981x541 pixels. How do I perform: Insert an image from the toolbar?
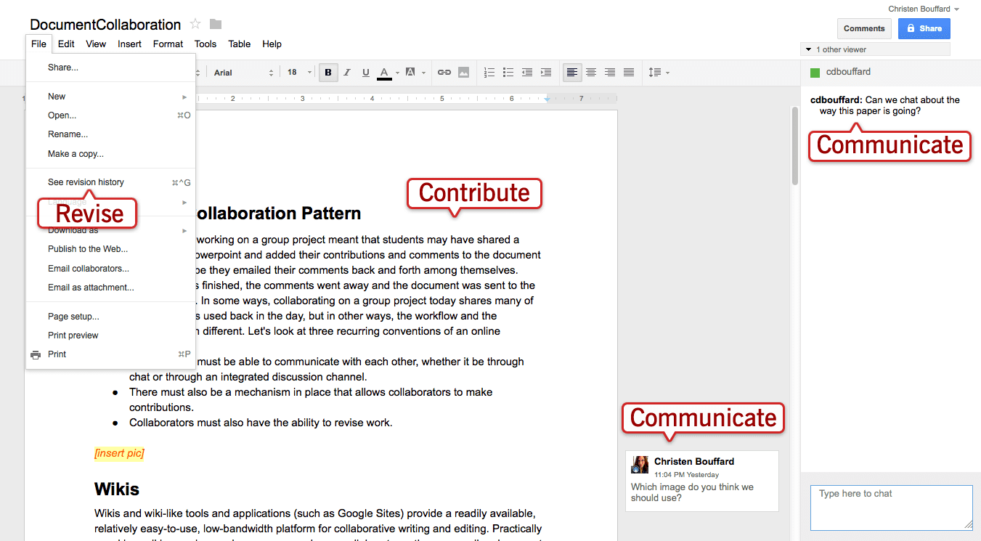click(463, 72)
